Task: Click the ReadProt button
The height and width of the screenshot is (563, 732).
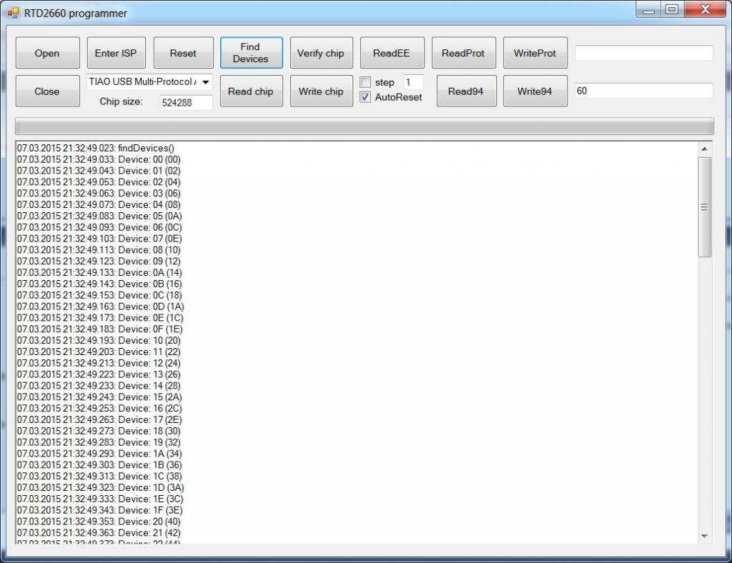Action: [x=463, y=54]
